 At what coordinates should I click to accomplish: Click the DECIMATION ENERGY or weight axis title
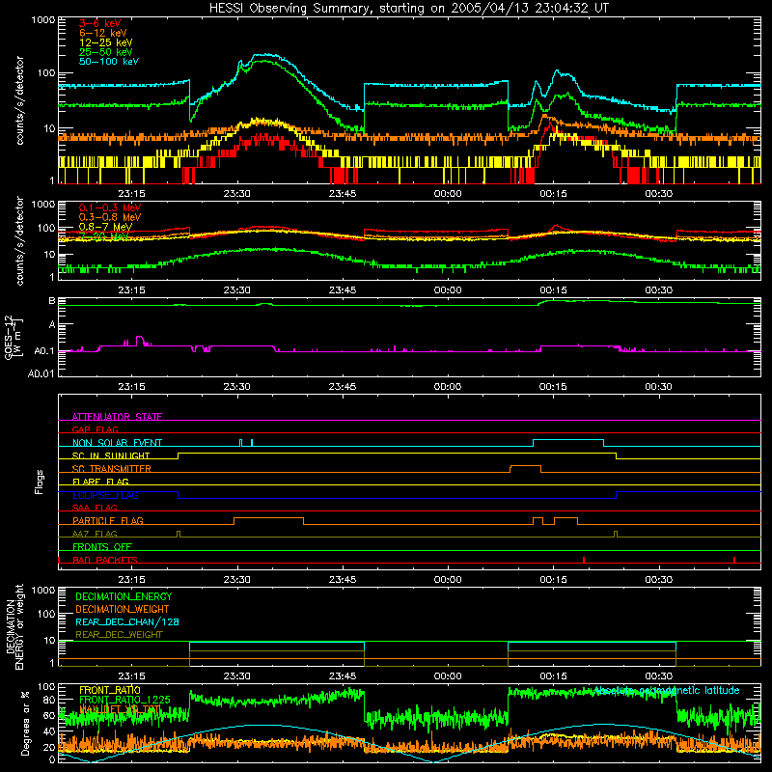point(14,626)
